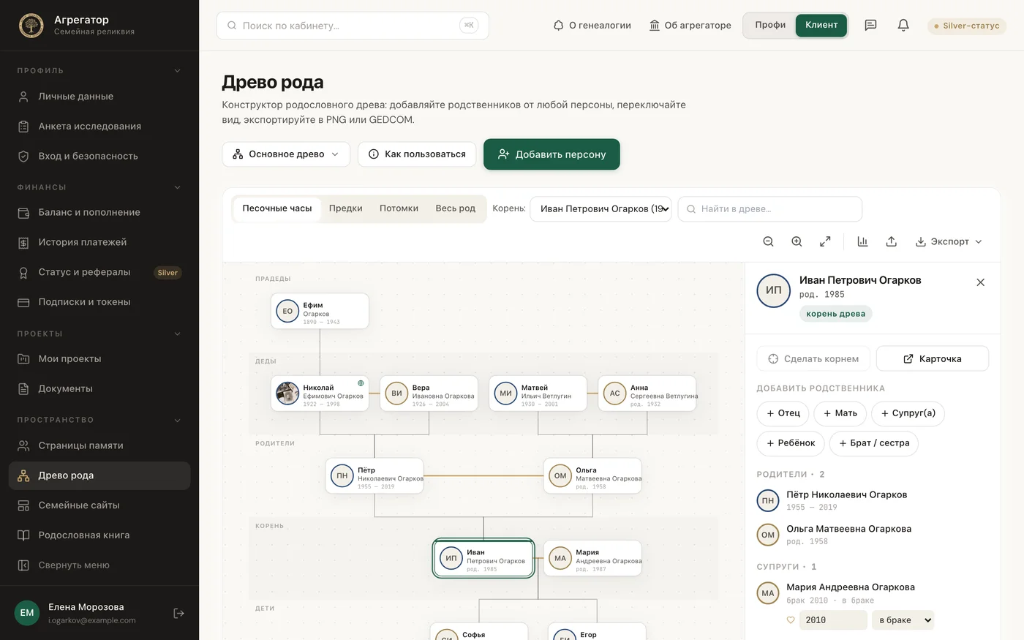Screen dimensions: 1024x640
Task: Open tree statistics chart icon
Action: 862,241
